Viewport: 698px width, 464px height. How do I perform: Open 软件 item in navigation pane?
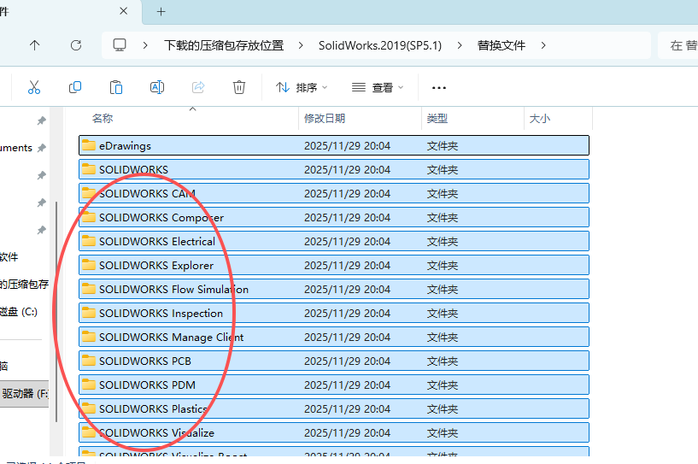[x=9, y=257]
